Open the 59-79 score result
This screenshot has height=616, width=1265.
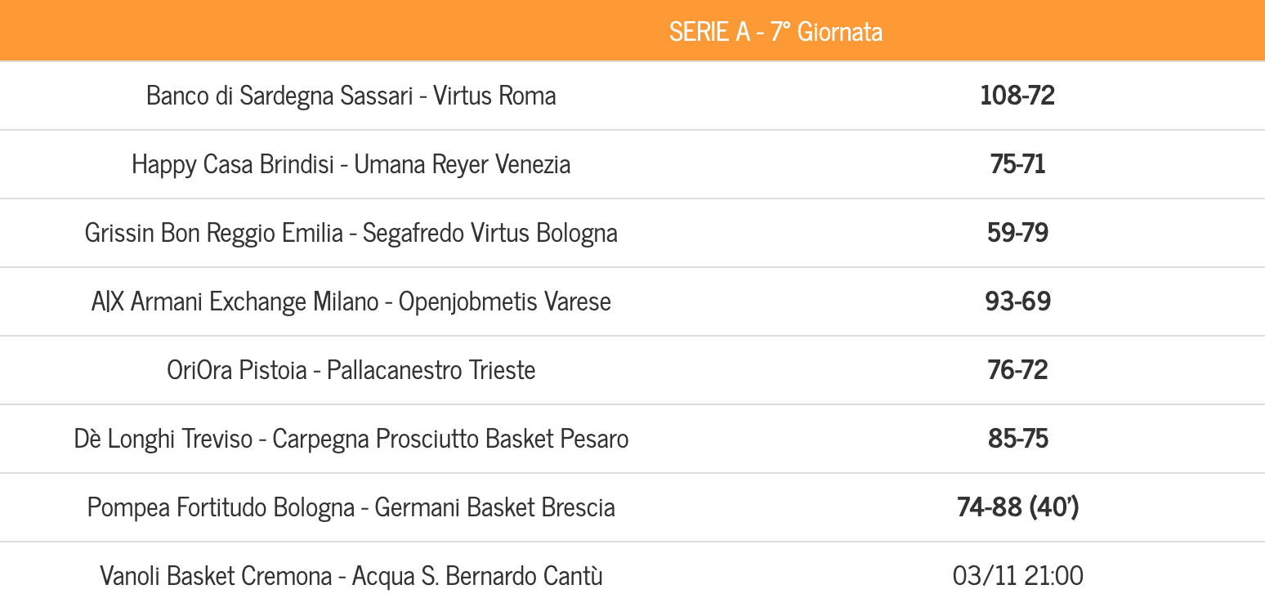point(1017,233)
